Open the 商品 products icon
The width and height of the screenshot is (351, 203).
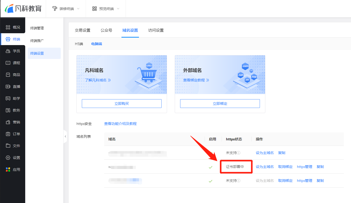[8, 75]
